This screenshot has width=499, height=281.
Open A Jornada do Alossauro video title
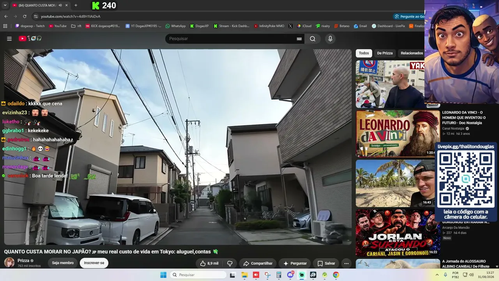pyautogui.click(x=465, y=264)
